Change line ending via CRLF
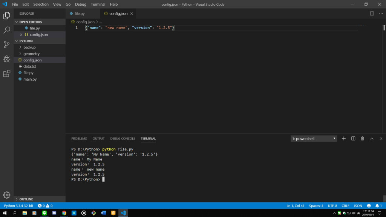This screenshot has height=217, width=386. (345, 206)
